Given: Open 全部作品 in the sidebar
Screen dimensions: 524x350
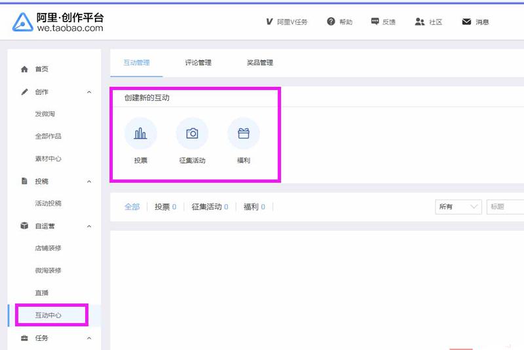Looking at the screenshot, I should 48,136.
